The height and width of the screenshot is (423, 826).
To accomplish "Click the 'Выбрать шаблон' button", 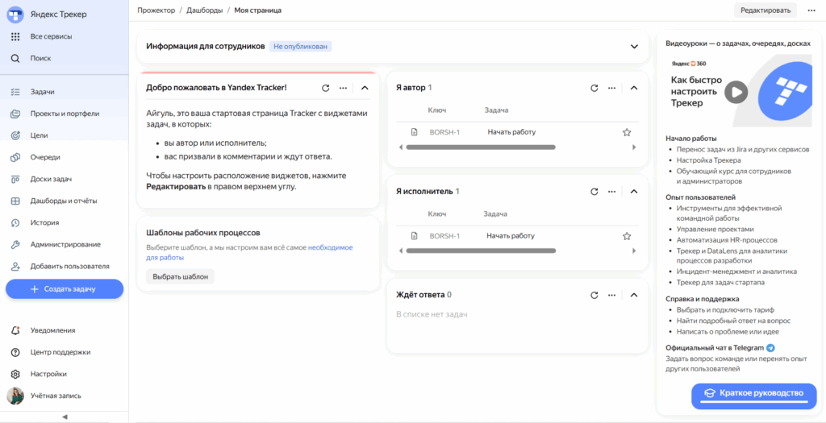I will (180, 276).
